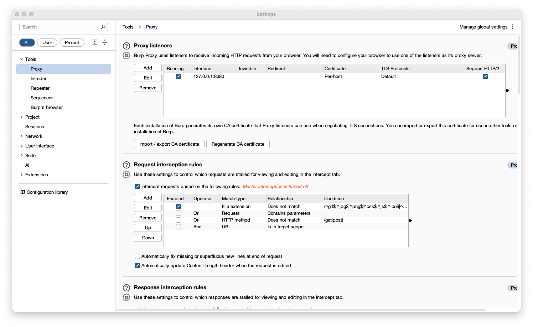Select the Project filter tab
The height and width of the screenshot is (327, 533).
click(x=72, y=43)
